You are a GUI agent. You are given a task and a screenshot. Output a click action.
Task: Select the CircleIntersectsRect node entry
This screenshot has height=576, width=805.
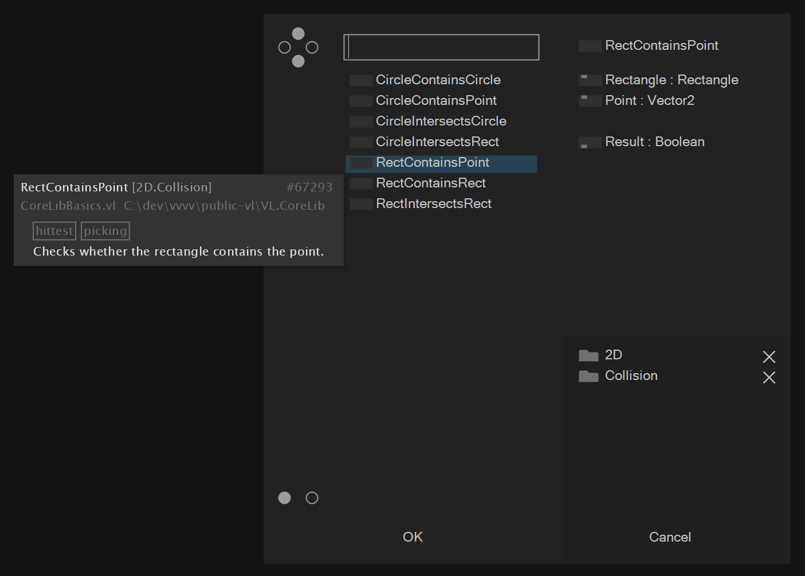pos(437,142)
